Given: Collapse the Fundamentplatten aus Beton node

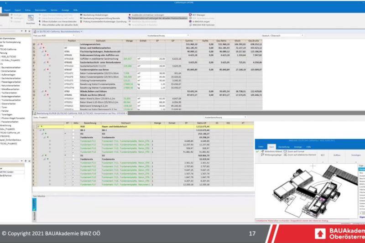Looking at the screenshot, I should tap(44, 70).
